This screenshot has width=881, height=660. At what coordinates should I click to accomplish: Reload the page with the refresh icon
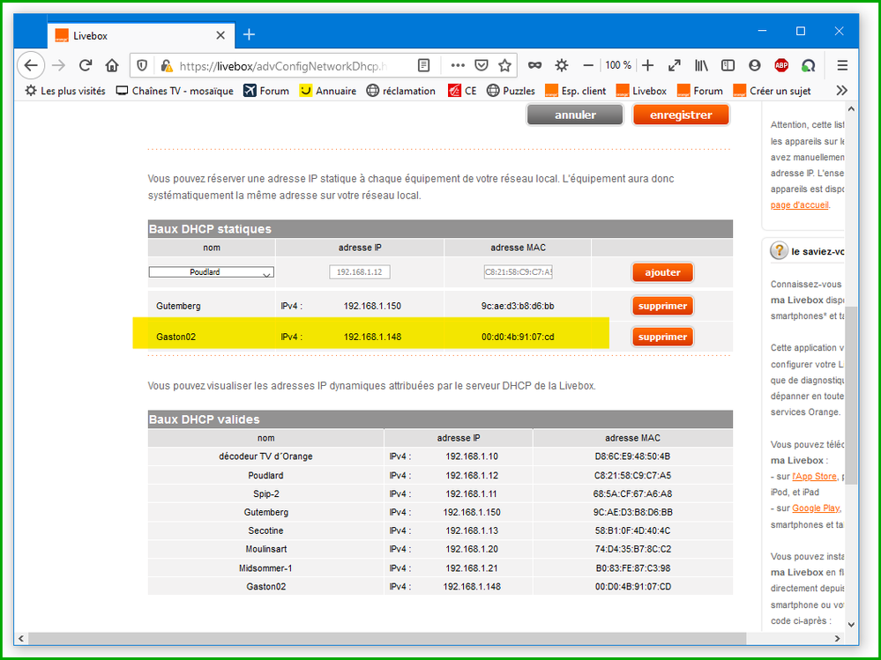pyautogui.click(x=86, y=65)
